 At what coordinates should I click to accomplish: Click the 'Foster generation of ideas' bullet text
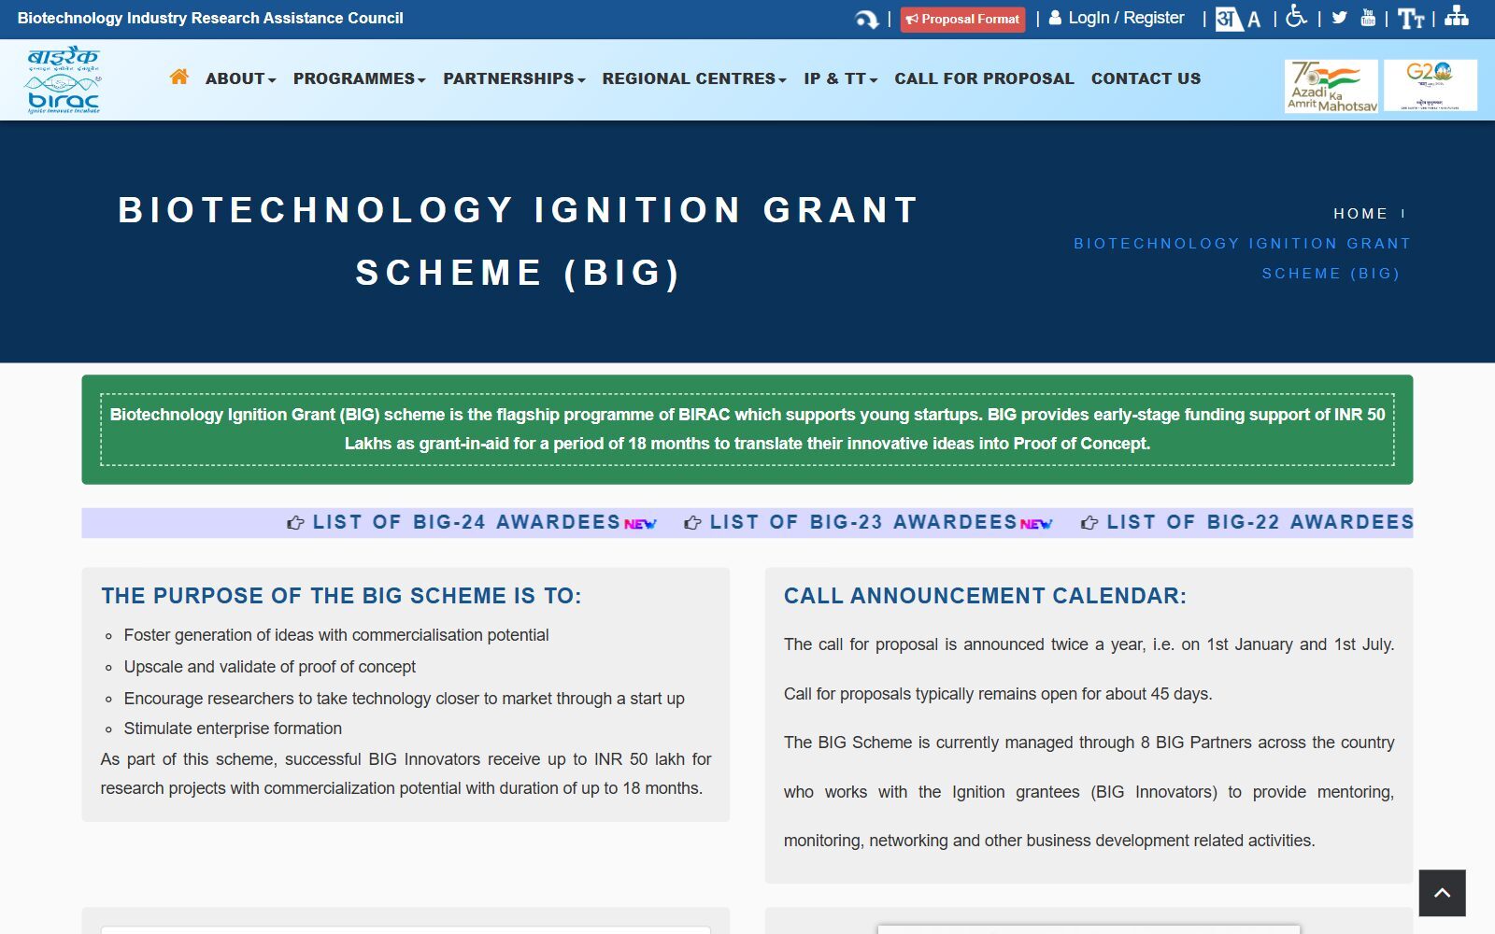[x=336, y=635]
